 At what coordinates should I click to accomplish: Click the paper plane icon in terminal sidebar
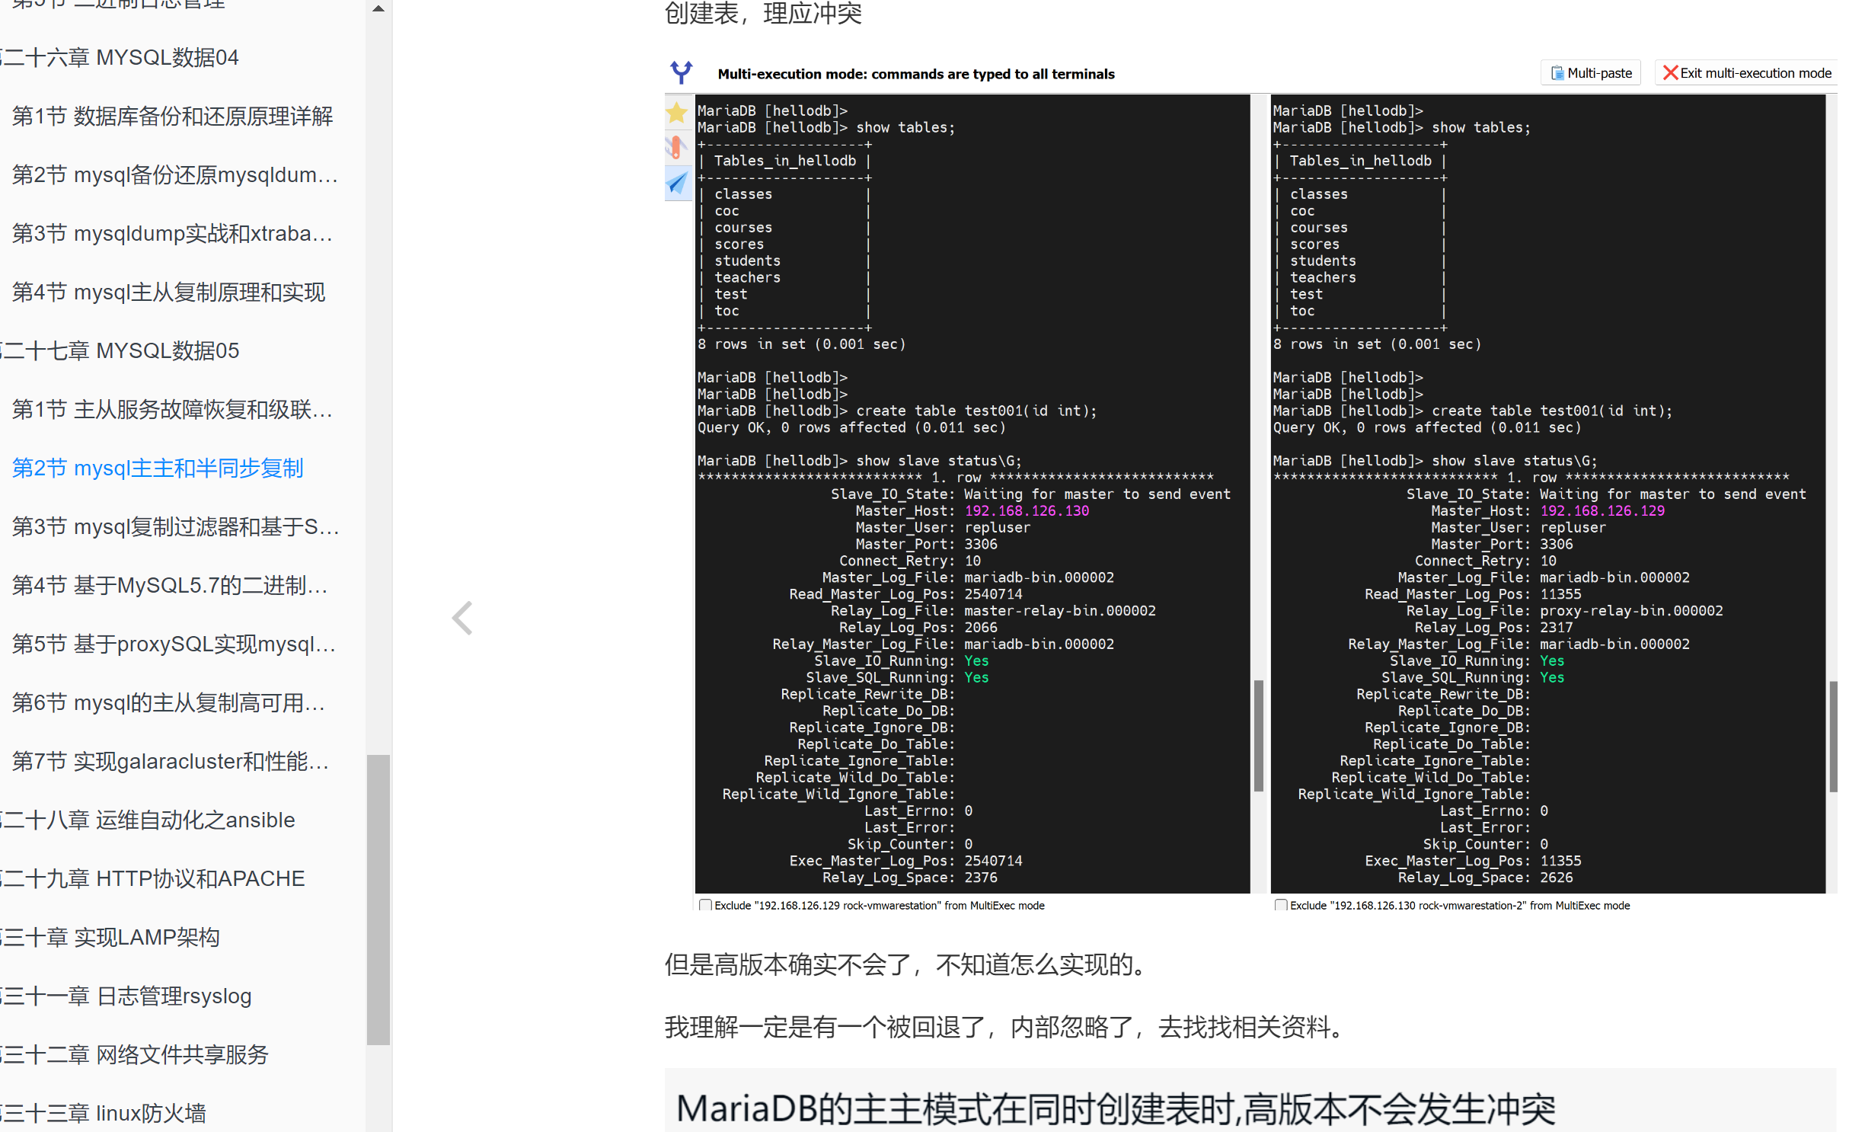tap(677, 184)
